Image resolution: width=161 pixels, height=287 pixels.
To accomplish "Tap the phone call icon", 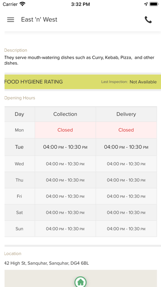I will [148, 19].
